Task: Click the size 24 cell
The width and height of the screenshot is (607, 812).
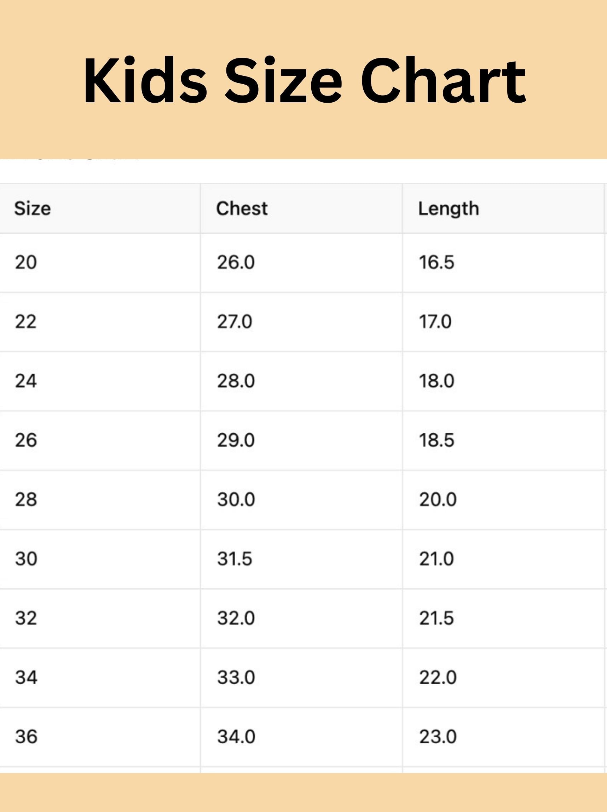Action: coord(26,381)
